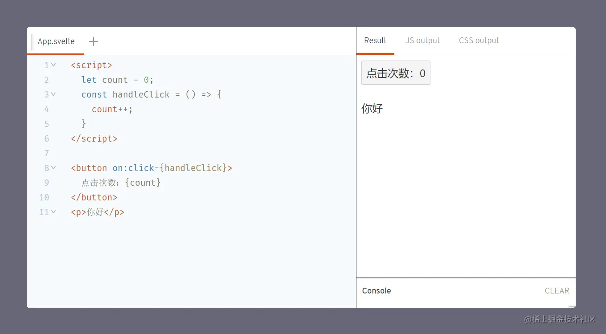Fold the paragraph element at line 11
Image resolution: width=606 pixels, height=334 pixels.
click(x=53, y=212)
